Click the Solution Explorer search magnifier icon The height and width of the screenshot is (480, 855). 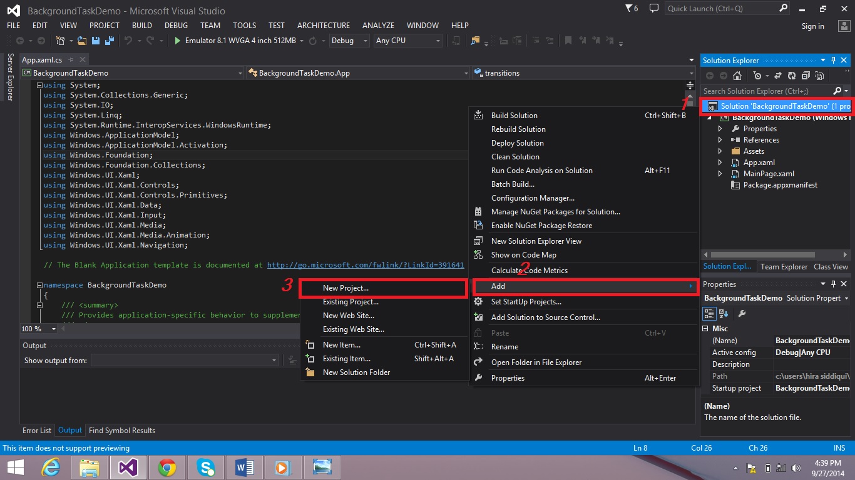pyautogui.click(x=838, y=91)
